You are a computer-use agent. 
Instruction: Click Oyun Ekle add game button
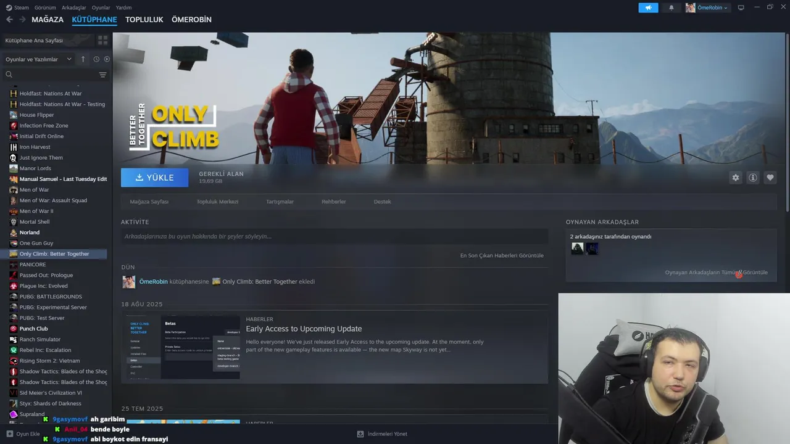(x=23, y=434)
